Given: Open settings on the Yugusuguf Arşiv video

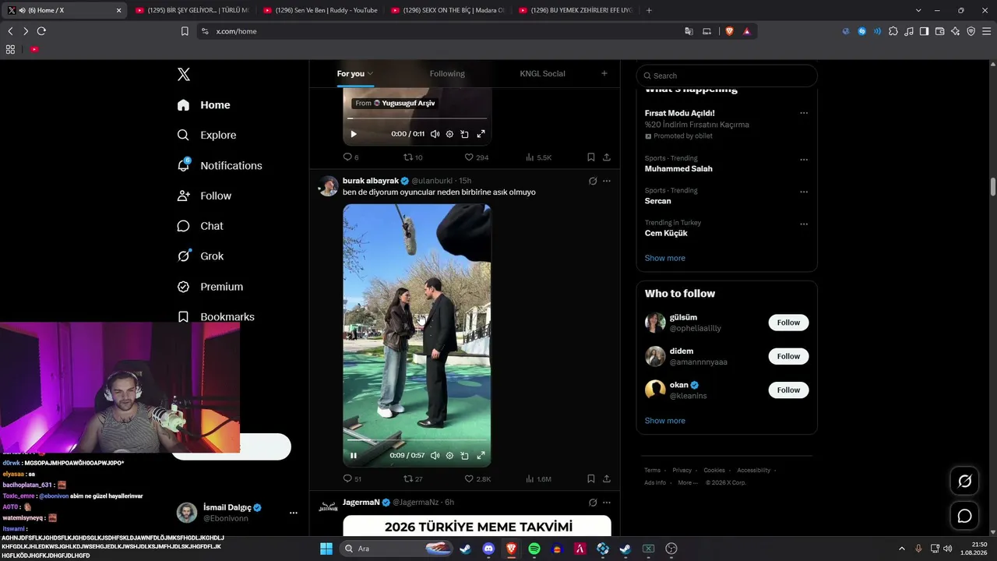Looking at the screenshot, I should coord(449,134).
